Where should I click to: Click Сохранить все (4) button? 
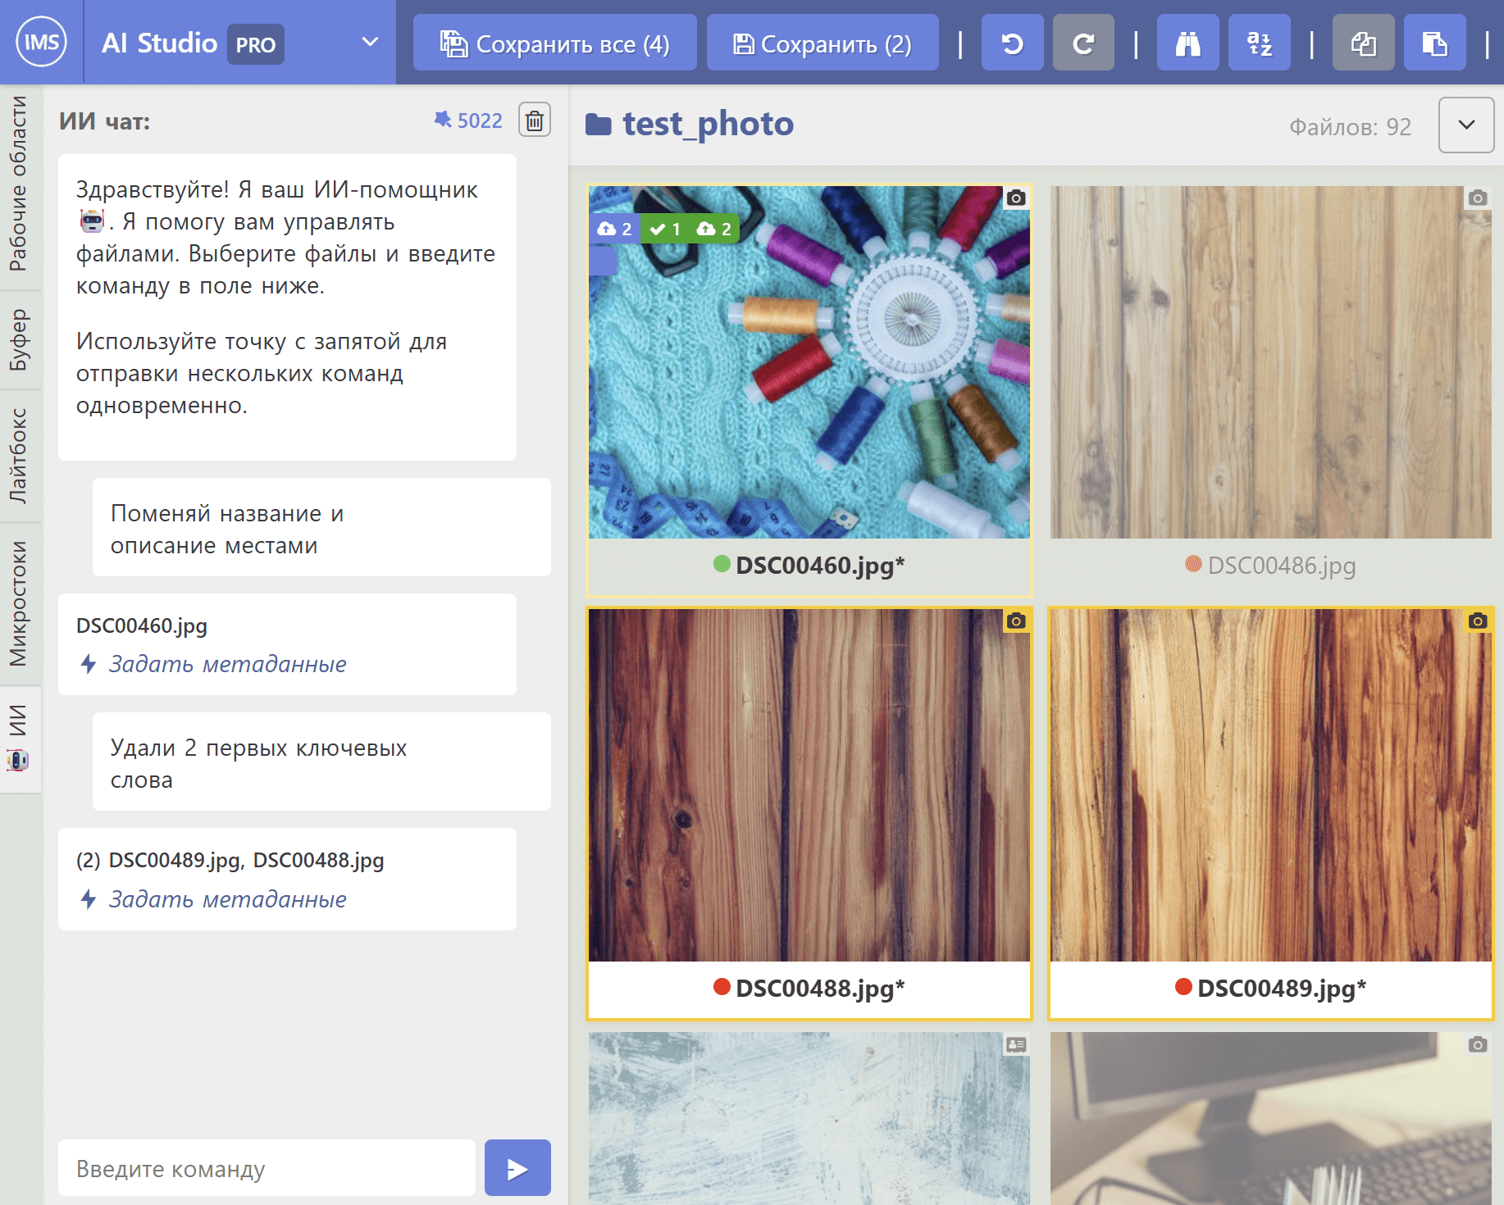pos(555,43)
